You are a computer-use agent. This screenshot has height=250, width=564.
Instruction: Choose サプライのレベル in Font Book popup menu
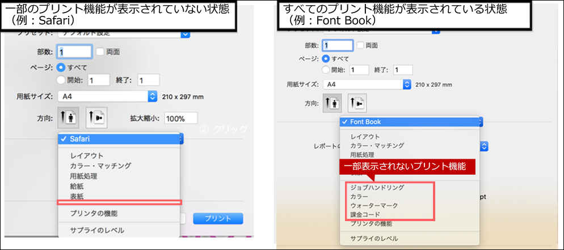click(374, 239)
